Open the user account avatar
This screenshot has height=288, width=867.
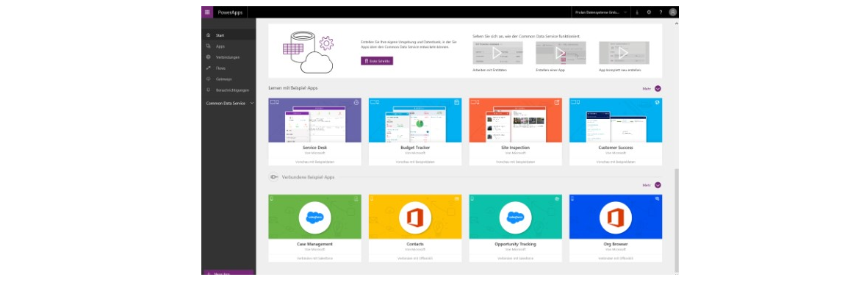point(672,12)
